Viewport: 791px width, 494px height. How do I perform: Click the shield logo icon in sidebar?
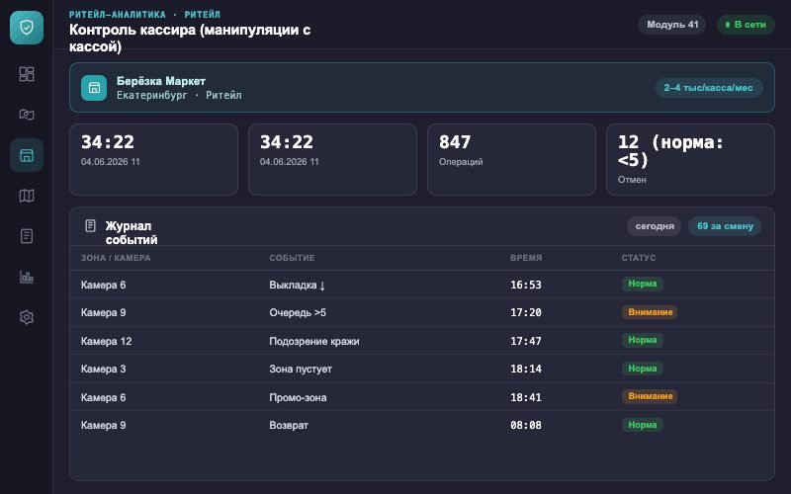tap(27, 28)
